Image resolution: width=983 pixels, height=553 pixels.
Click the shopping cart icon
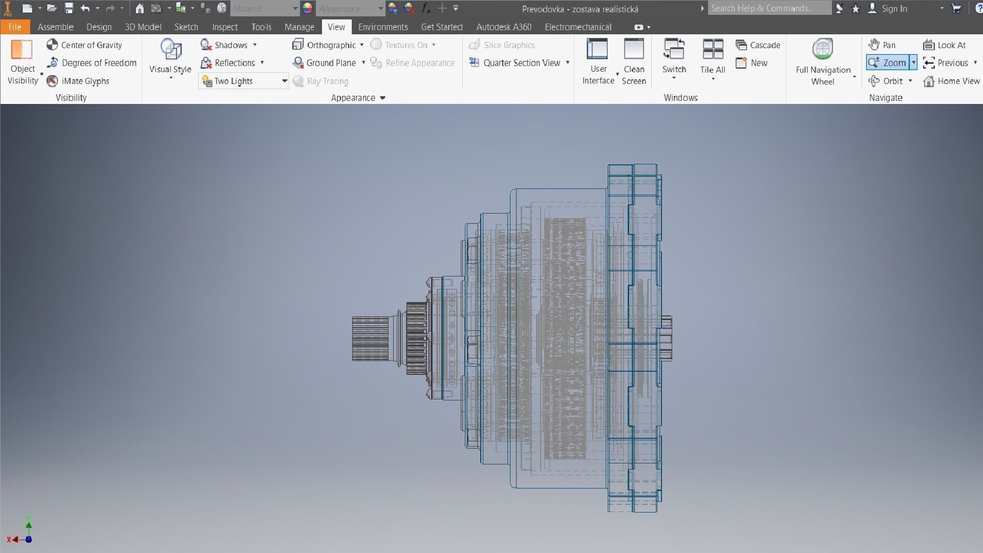tap(956, 8)
